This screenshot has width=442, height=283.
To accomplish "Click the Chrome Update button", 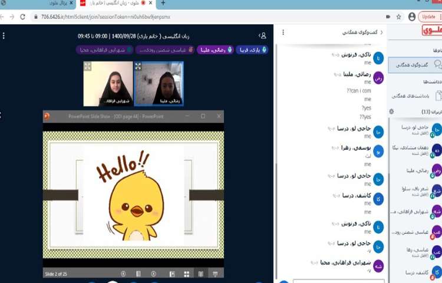I will 429,17.
